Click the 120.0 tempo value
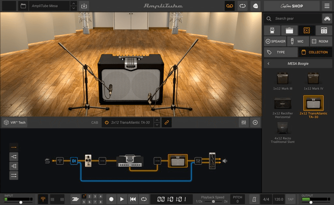Image resolution: width=334 pixels, height=205 pixels. [279, 199]
